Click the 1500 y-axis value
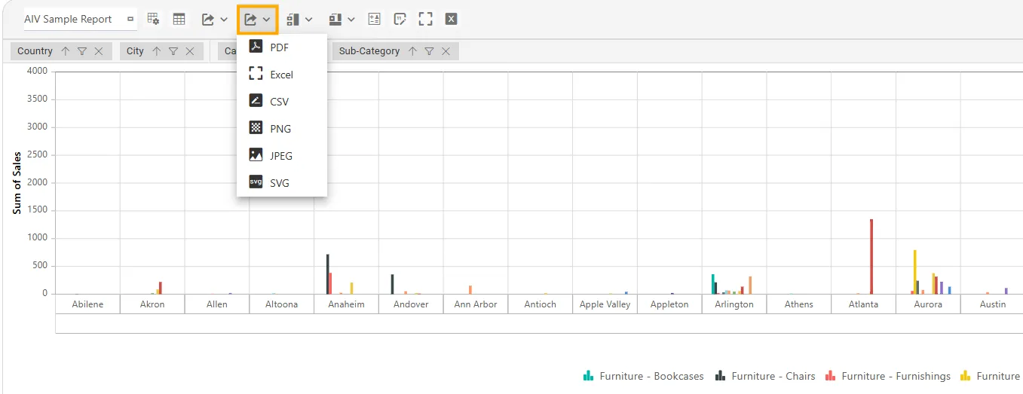Viewport: 1023px width, 394px height. coord(38,210)
